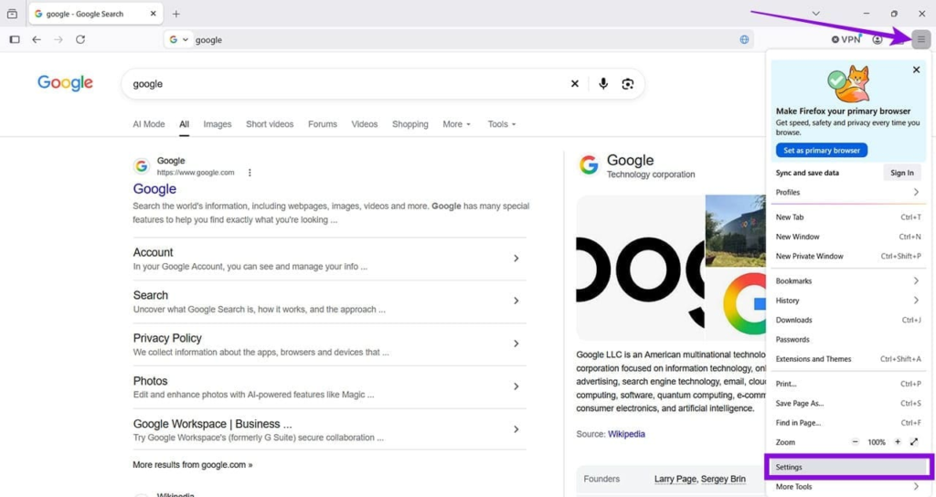Zoom out with the minus button
Viewport: 936px width, 497px height.
[x=855, y=442]
